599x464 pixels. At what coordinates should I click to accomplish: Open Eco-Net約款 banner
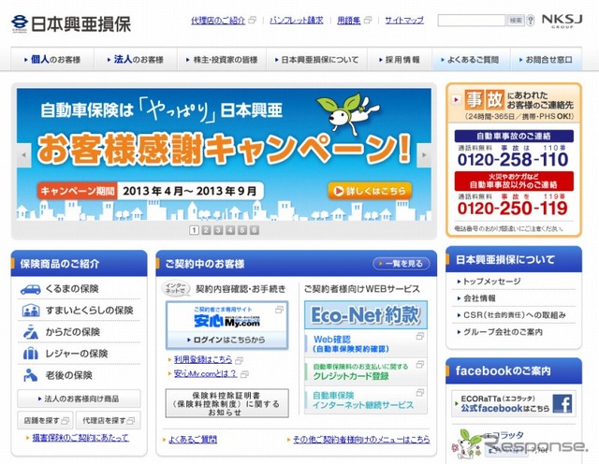366,315
